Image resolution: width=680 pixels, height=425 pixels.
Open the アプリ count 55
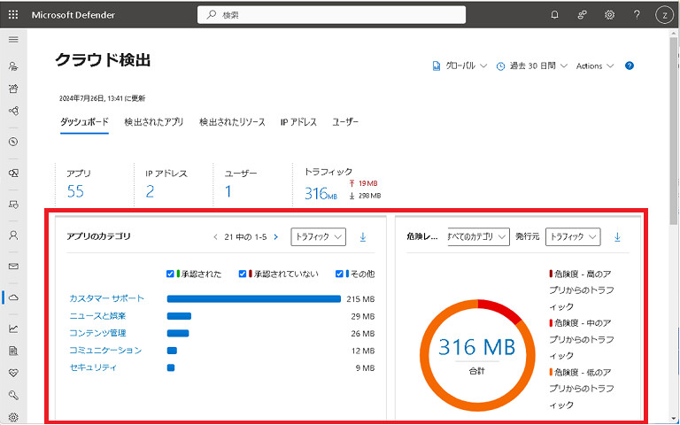(75, 191)
